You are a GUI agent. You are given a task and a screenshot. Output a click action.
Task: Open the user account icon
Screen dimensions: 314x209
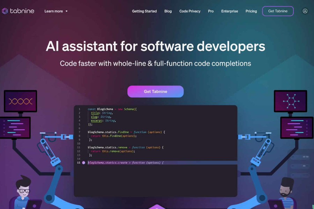[x=305, y=11]
